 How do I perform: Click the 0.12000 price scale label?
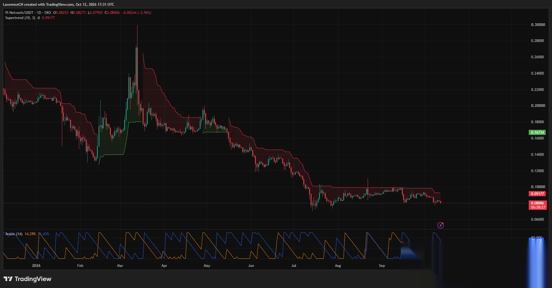click(537, 171)
